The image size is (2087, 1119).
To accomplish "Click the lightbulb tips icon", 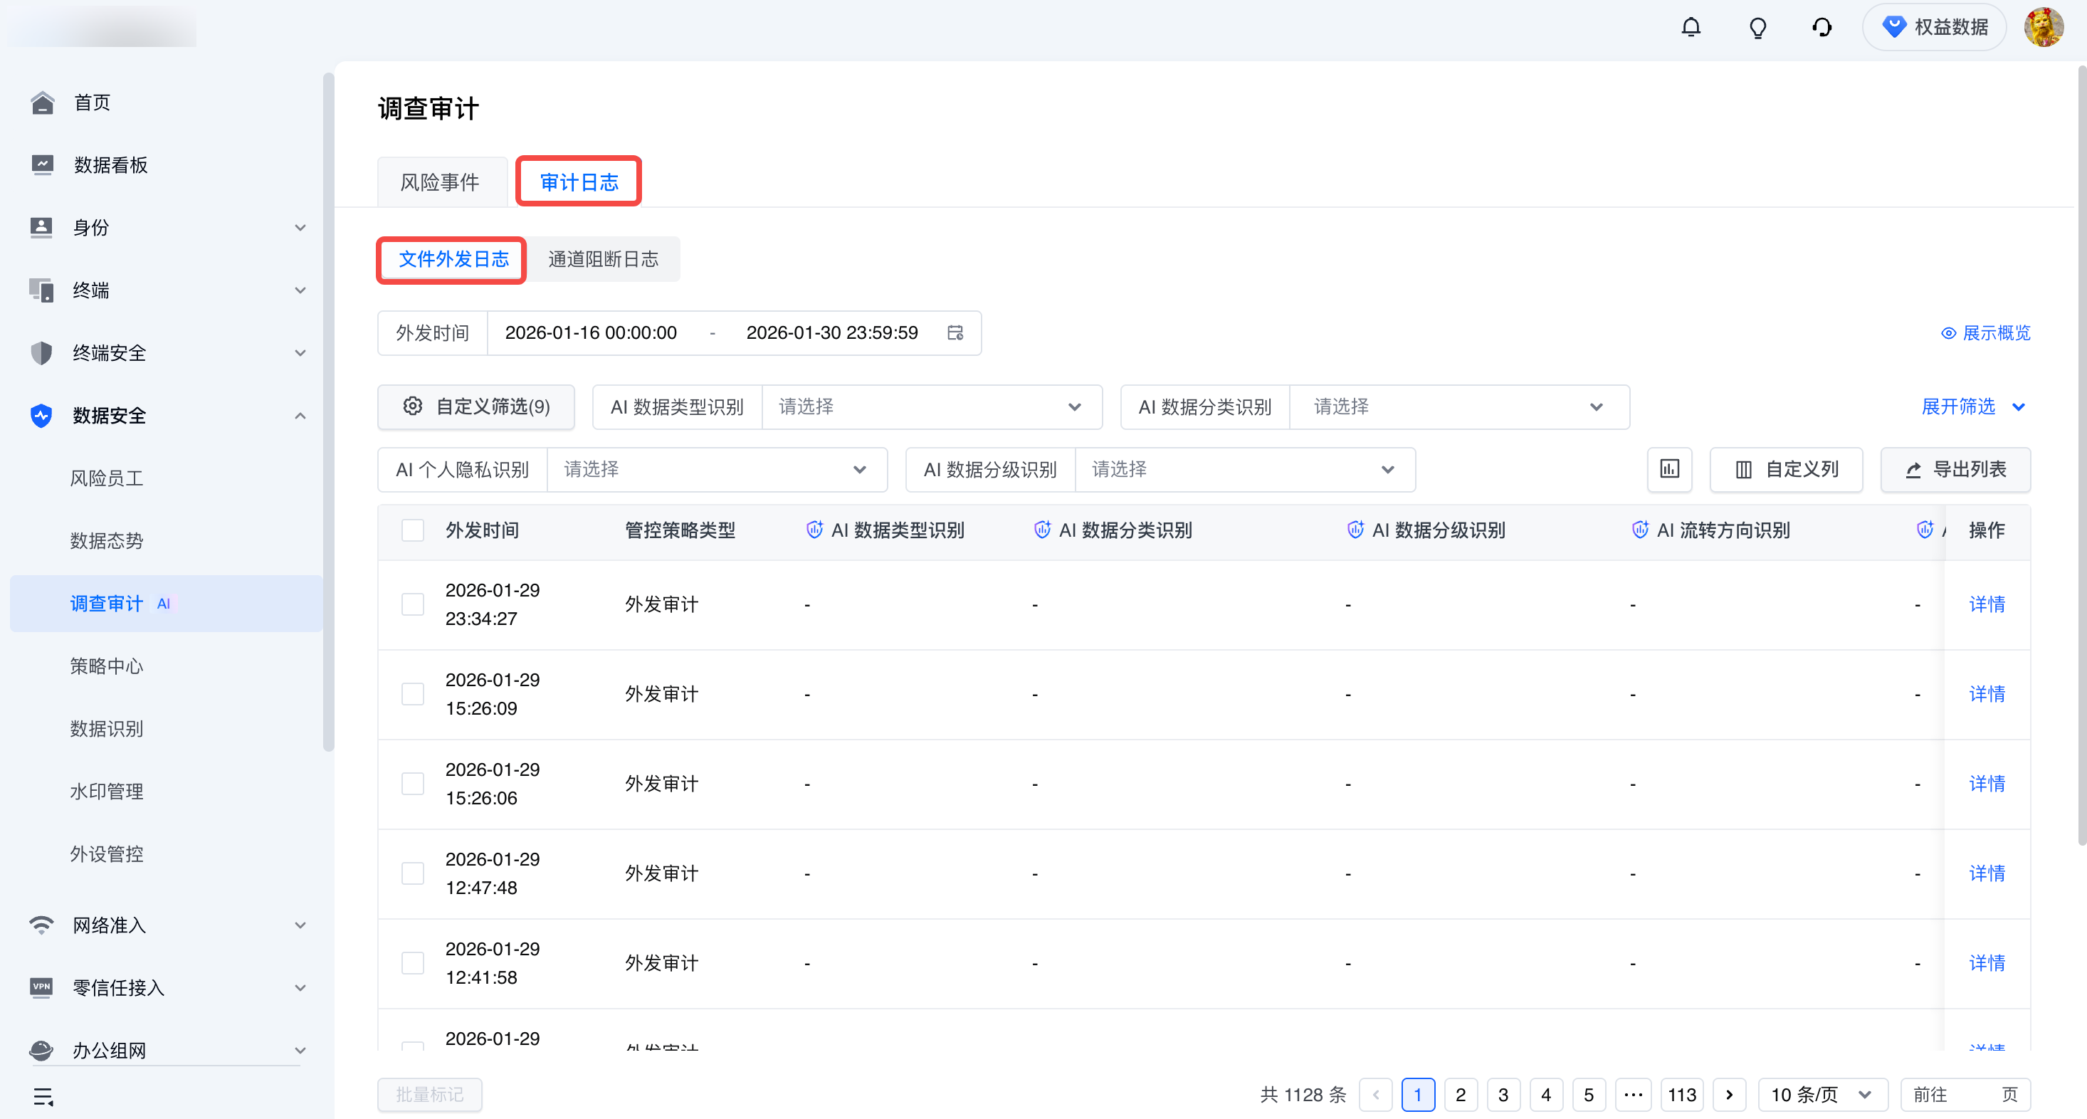I will click(x=1757, y=28).
